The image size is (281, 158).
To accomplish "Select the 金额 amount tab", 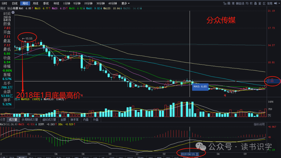I will click(63, 120).
